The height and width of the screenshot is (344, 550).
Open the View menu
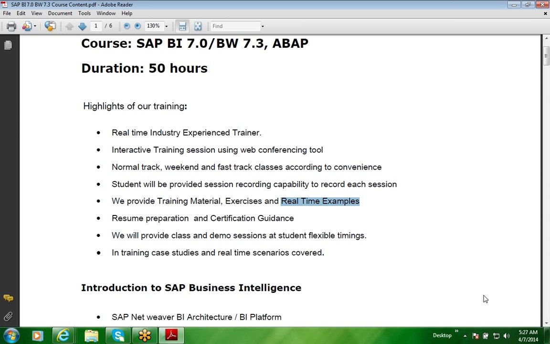(36, 13)
